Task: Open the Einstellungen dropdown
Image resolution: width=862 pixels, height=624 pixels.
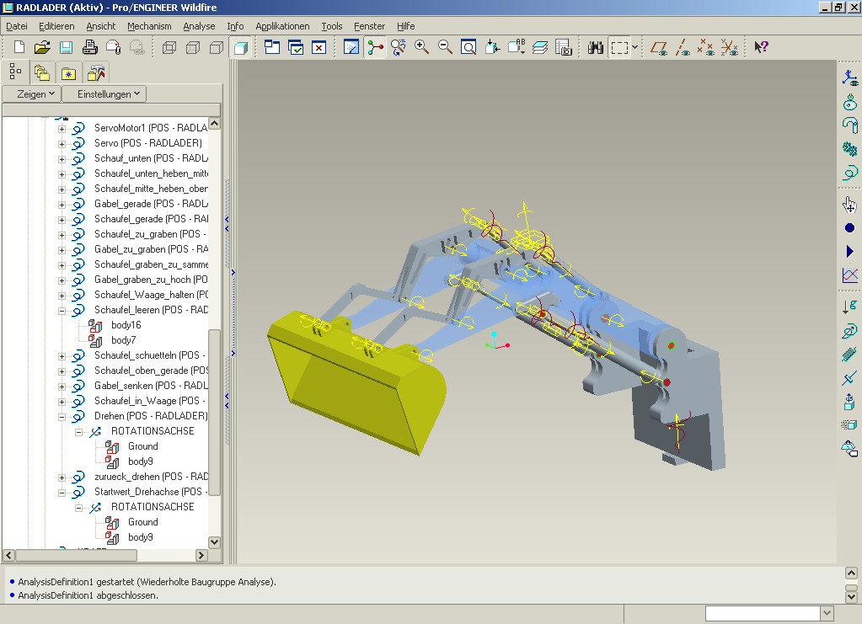Action: pyautogui.click(x=110, y=94)
